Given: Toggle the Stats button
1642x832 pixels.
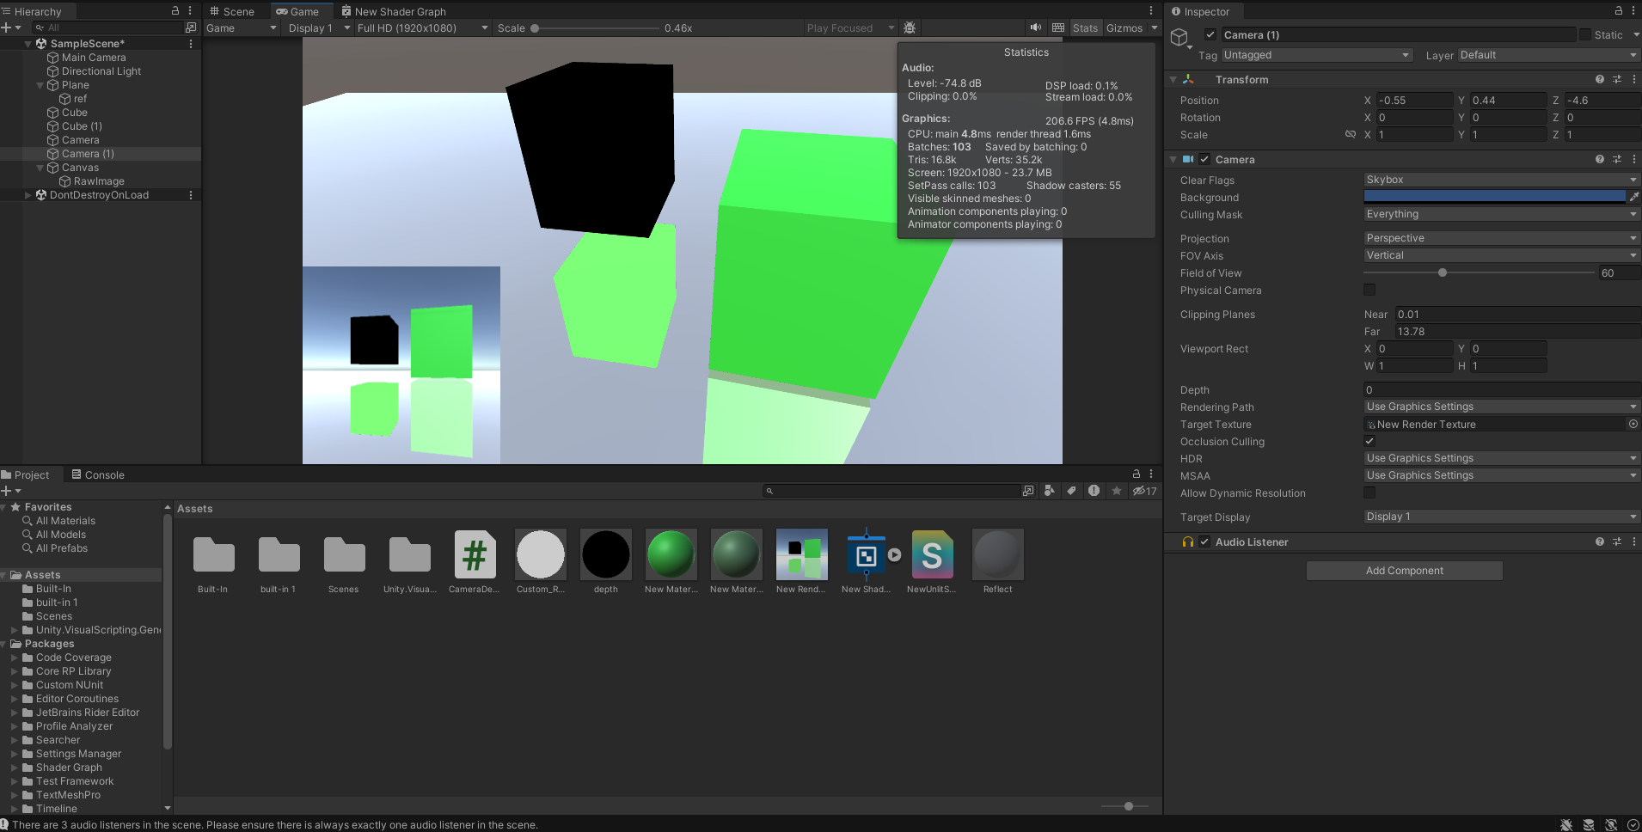Looking at the screenshot, I should point(1085,28).
